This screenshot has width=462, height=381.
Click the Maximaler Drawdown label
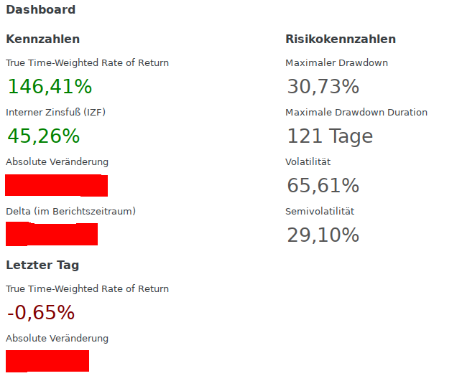[x=336, y=63]
